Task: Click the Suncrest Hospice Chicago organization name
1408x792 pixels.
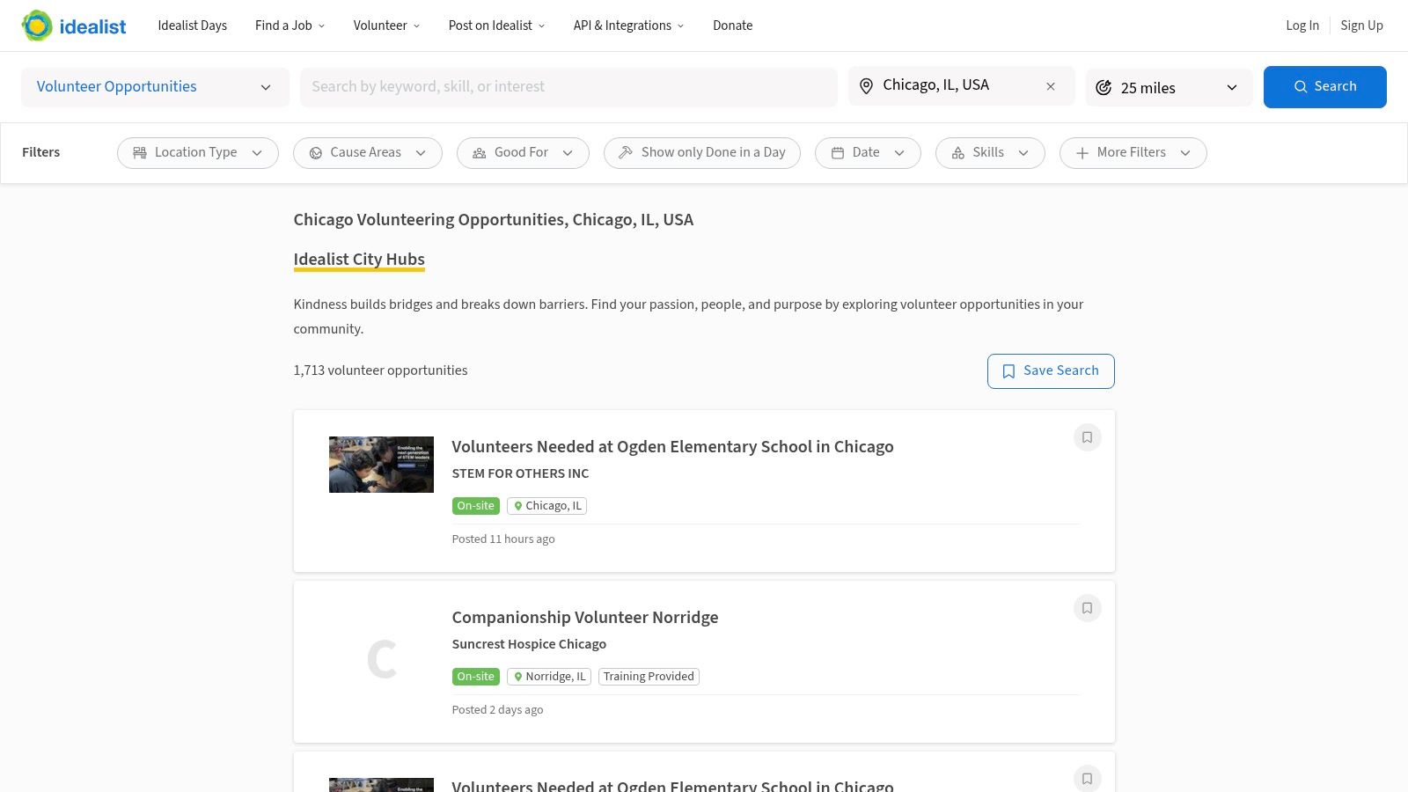Action: point(529,644)
